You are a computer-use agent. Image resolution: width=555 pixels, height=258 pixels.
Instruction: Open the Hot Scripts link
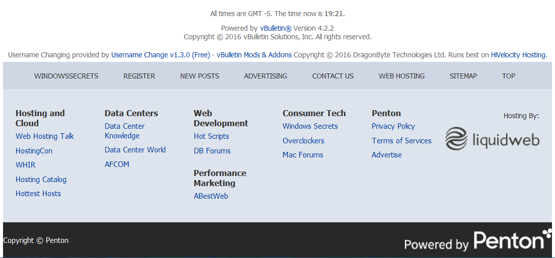coord(211,136)
